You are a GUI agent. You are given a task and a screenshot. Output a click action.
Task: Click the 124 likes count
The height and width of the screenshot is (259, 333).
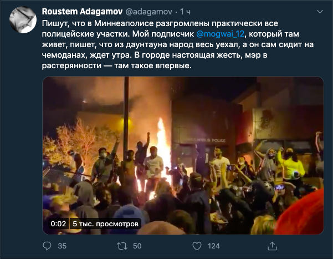click(214, 246)
